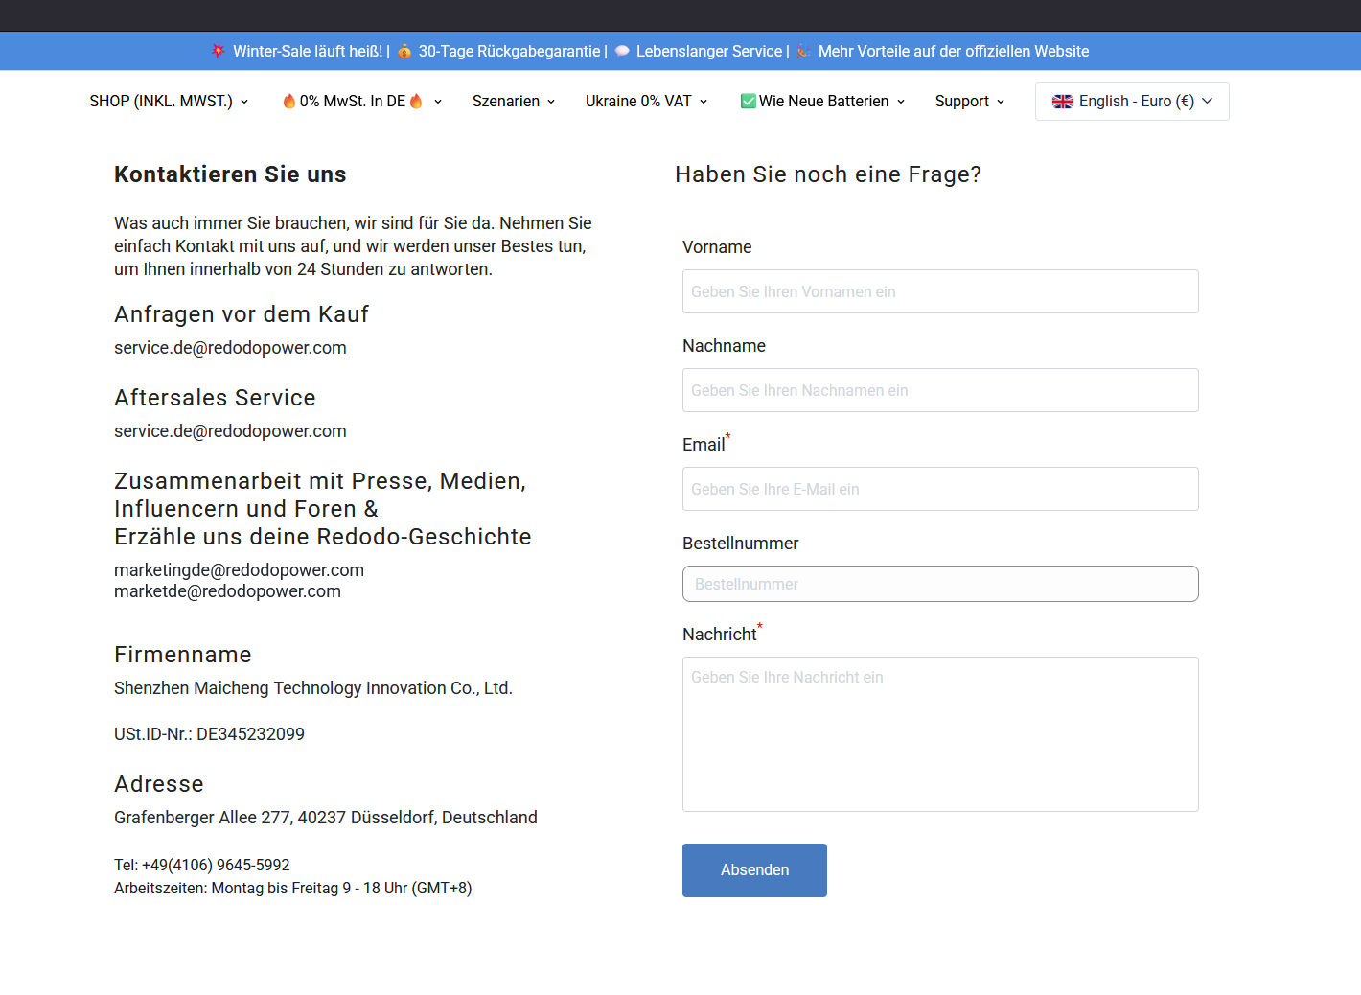Click the fire icon after In DE

[416, 102]
